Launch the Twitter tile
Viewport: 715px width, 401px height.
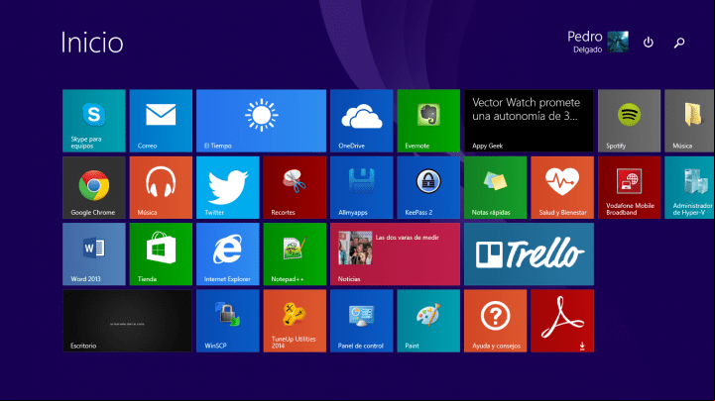(x=228, y=187)
